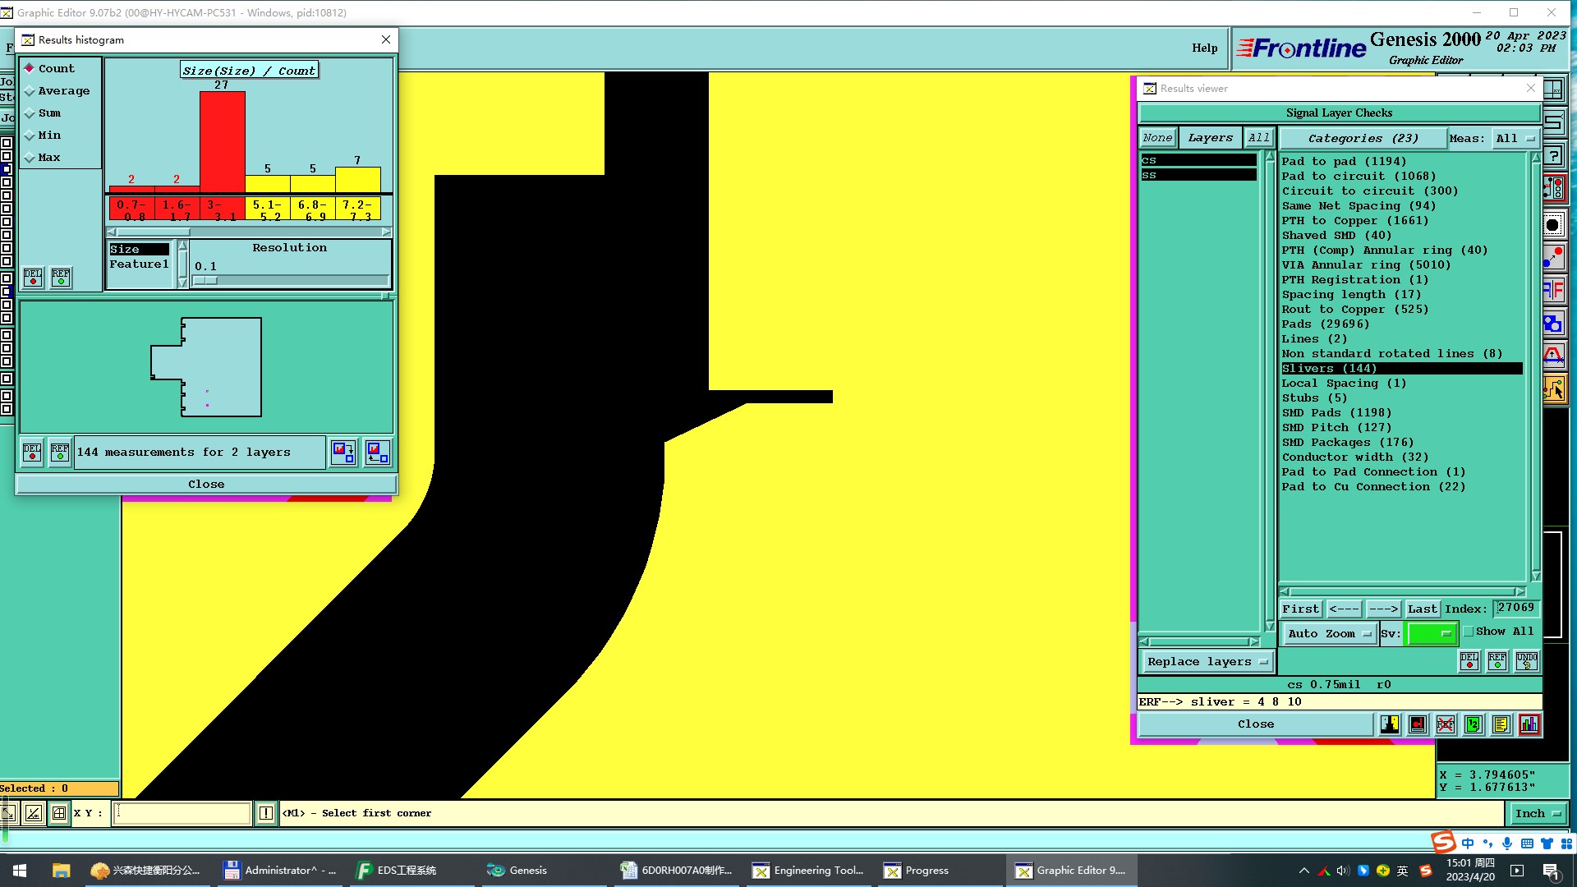Click the yellow report notes icon
Screen dimensions: 1577x887
click(x=1501, y=724)
